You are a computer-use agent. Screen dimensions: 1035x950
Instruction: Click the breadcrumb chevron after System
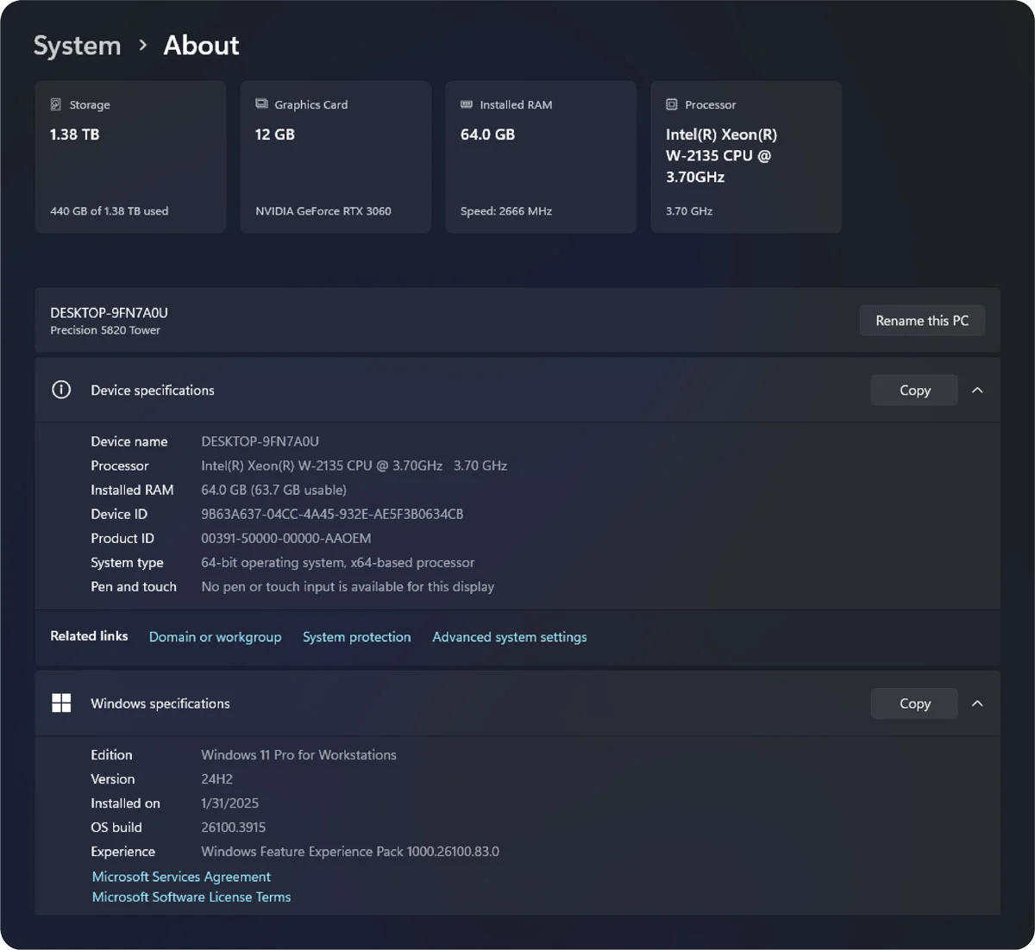(x=143, y=45)
